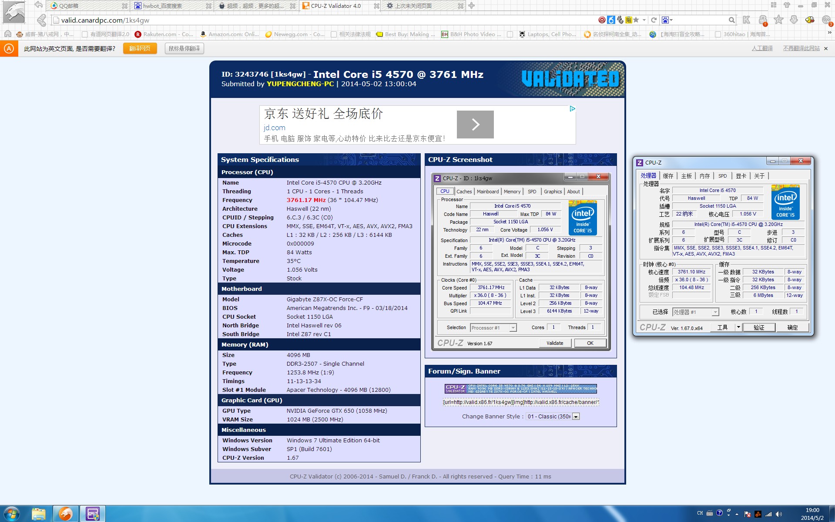
Task: Select the 关于 tab in CPU-Z window
Action: pos(759,176)
